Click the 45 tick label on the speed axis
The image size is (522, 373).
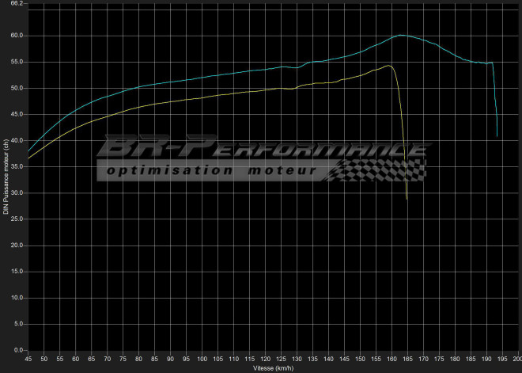point(28,359)
